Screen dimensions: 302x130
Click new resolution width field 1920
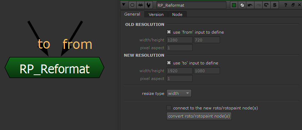[x=180, y=71]
